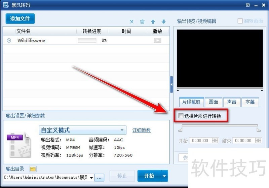Remove selected file with the X icon
The height and width of the screenshot is (188, 269).
click(x=131, y=22)
